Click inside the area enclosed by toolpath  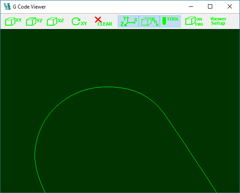[x=107, y=146]
